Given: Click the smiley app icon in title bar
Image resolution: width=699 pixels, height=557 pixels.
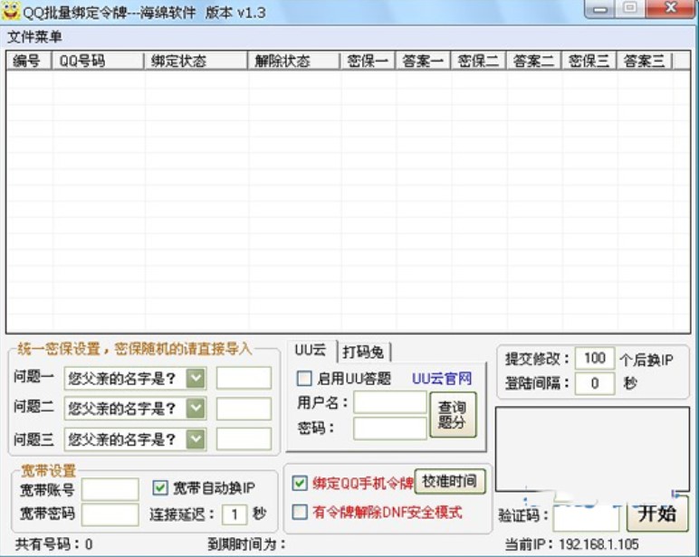Looking at the screenshot, I should click(x=11, y=11).
